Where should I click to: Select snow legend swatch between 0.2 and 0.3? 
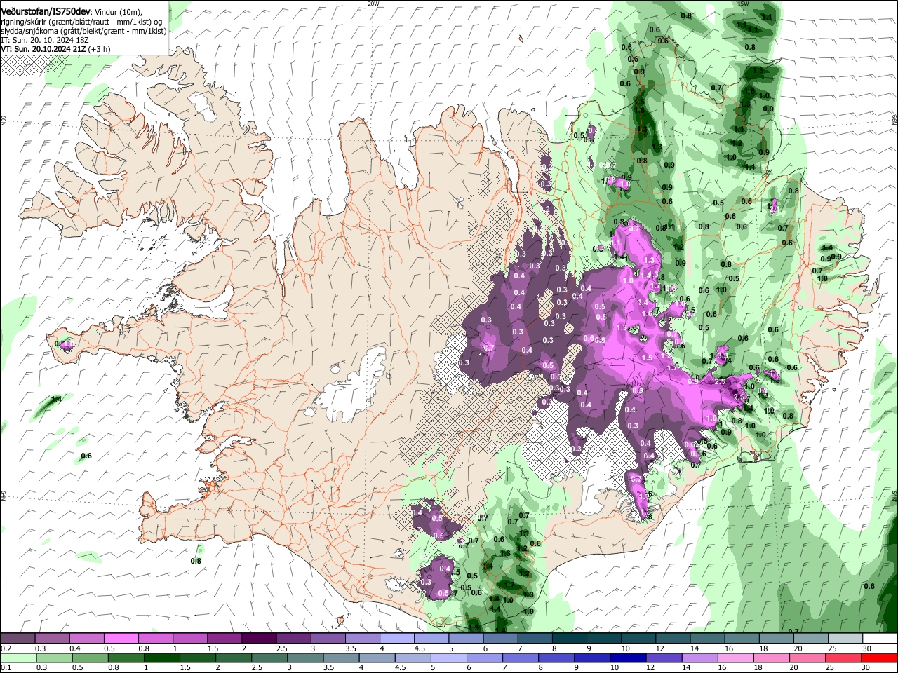[18, 639]
